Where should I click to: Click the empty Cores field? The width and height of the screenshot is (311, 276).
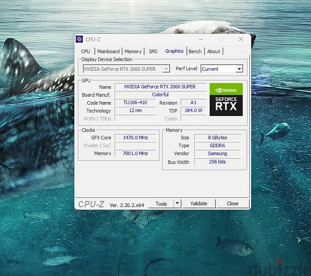tap(193, 118)
